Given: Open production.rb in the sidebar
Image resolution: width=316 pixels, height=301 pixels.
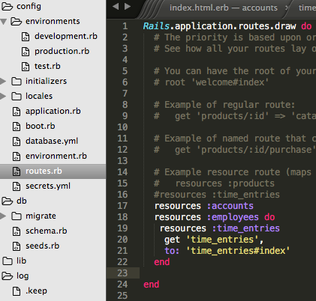Looking at the screenshot, I should [62, 52].
